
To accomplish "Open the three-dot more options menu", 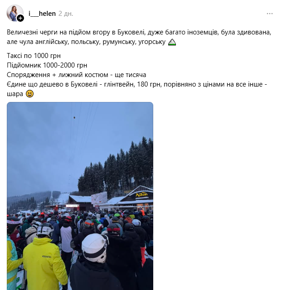I will (x=270, y=14).
